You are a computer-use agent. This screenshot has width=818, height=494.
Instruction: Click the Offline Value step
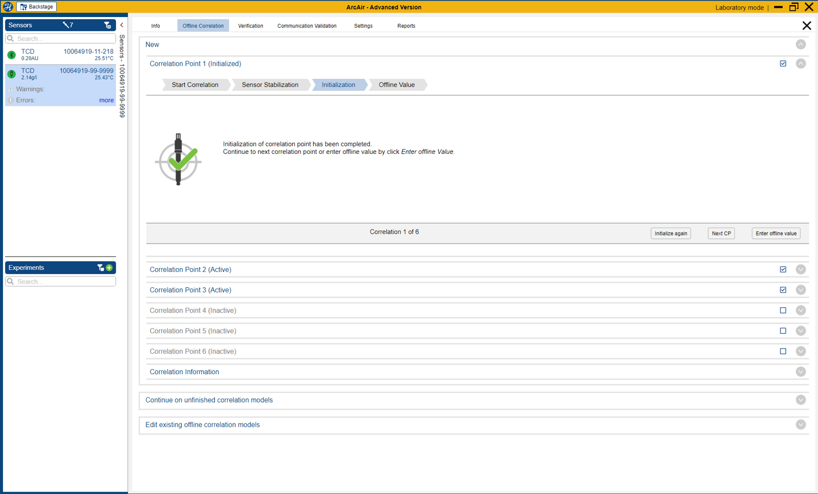pyautogui.click(x=397, y=85)
